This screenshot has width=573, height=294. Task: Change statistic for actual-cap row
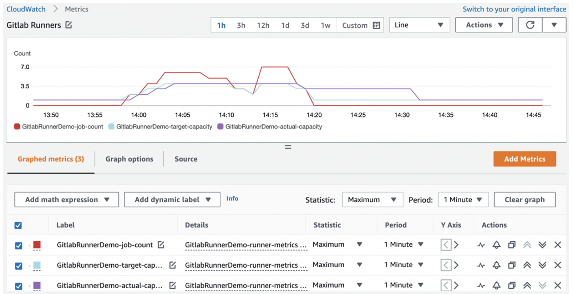[x=338, y=285]
